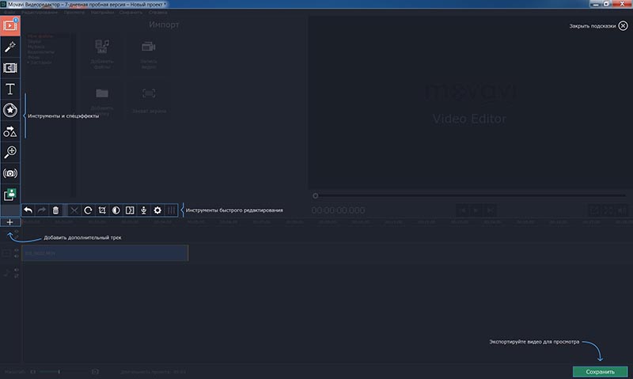Click the preview seek bar handle
The width and height of the screenshot is (633, 379).
(x=315, y=195)
